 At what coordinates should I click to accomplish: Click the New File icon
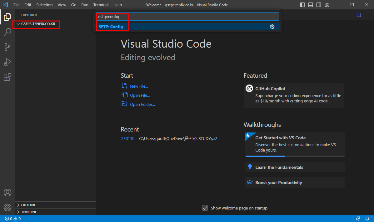point(124,85)
